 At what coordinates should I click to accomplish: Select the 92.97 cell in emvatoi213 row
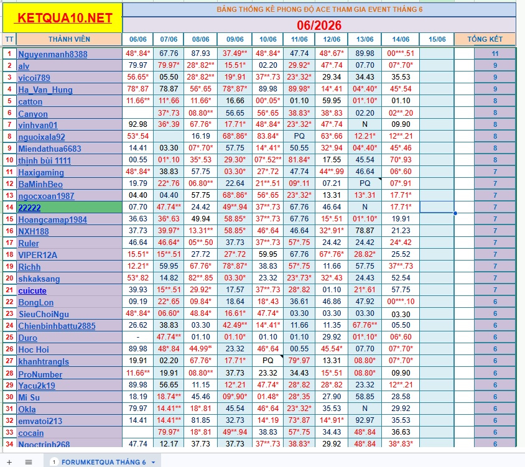click(365, 420)
